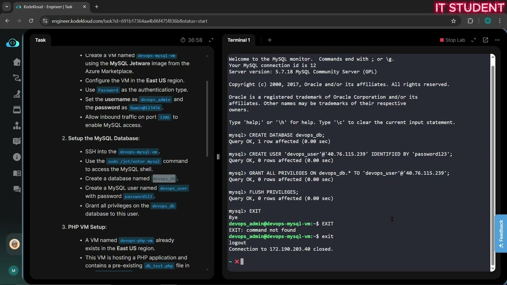This screenshot has height=285, width=507.
Task: Click the browser profile avatar icon
Action: [x=488, y=21]
